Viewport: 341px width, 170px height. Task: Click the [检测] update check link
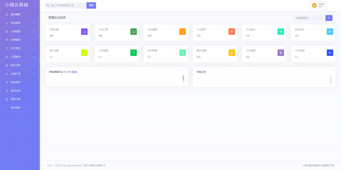pyautogui.click(x=74, y=72)
